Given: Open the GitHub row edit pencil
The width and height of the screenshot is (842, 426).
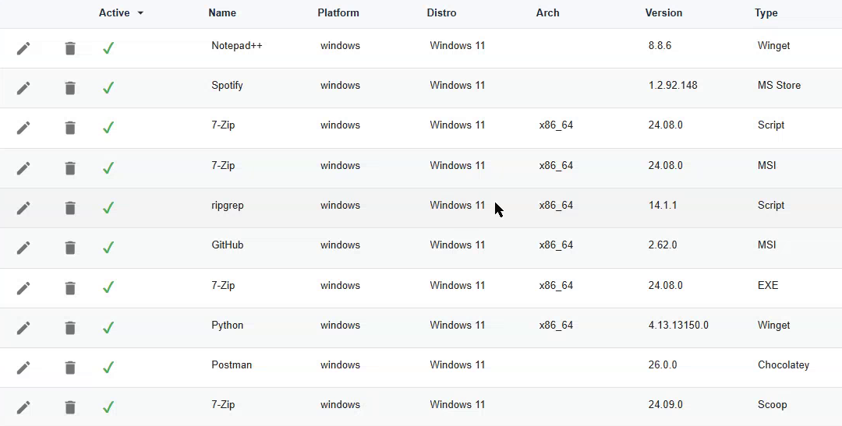Looking at the screenshot, I should click(x=23, y=248).
